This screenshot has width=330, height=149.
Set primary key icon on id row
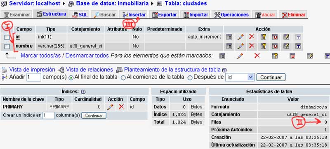point(263,37)
